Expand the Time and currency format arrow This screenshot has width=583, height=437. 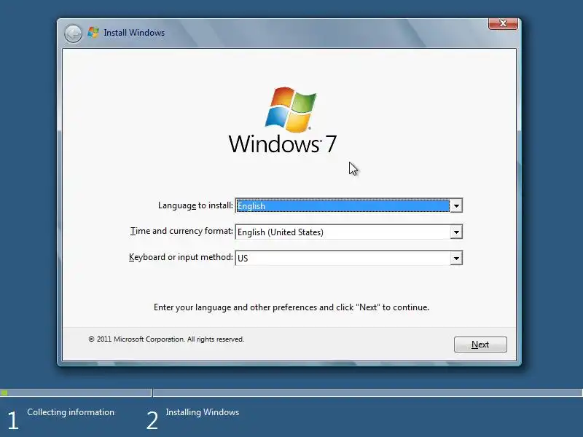[x=456, y=232]
